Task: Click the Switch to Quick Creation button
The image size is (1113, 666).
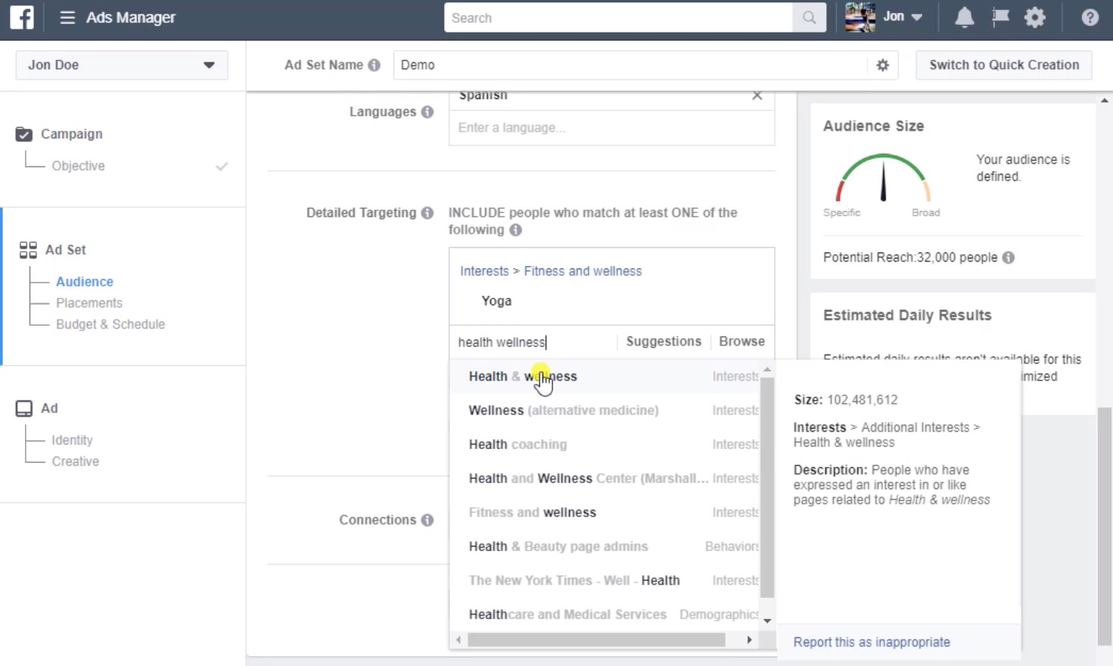Action: [x=1003, y=65]
